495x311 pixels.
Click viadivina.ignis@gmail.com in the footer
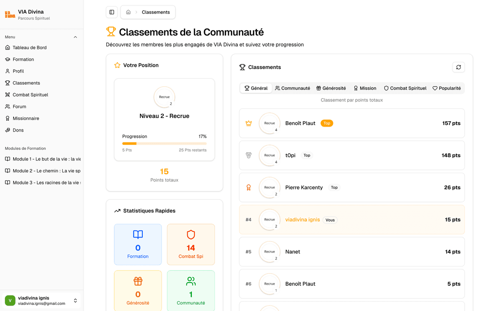click(42, 304)
